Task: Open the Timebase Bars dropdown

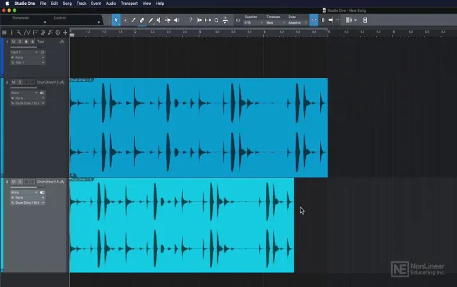Action: tap(276, 23)
